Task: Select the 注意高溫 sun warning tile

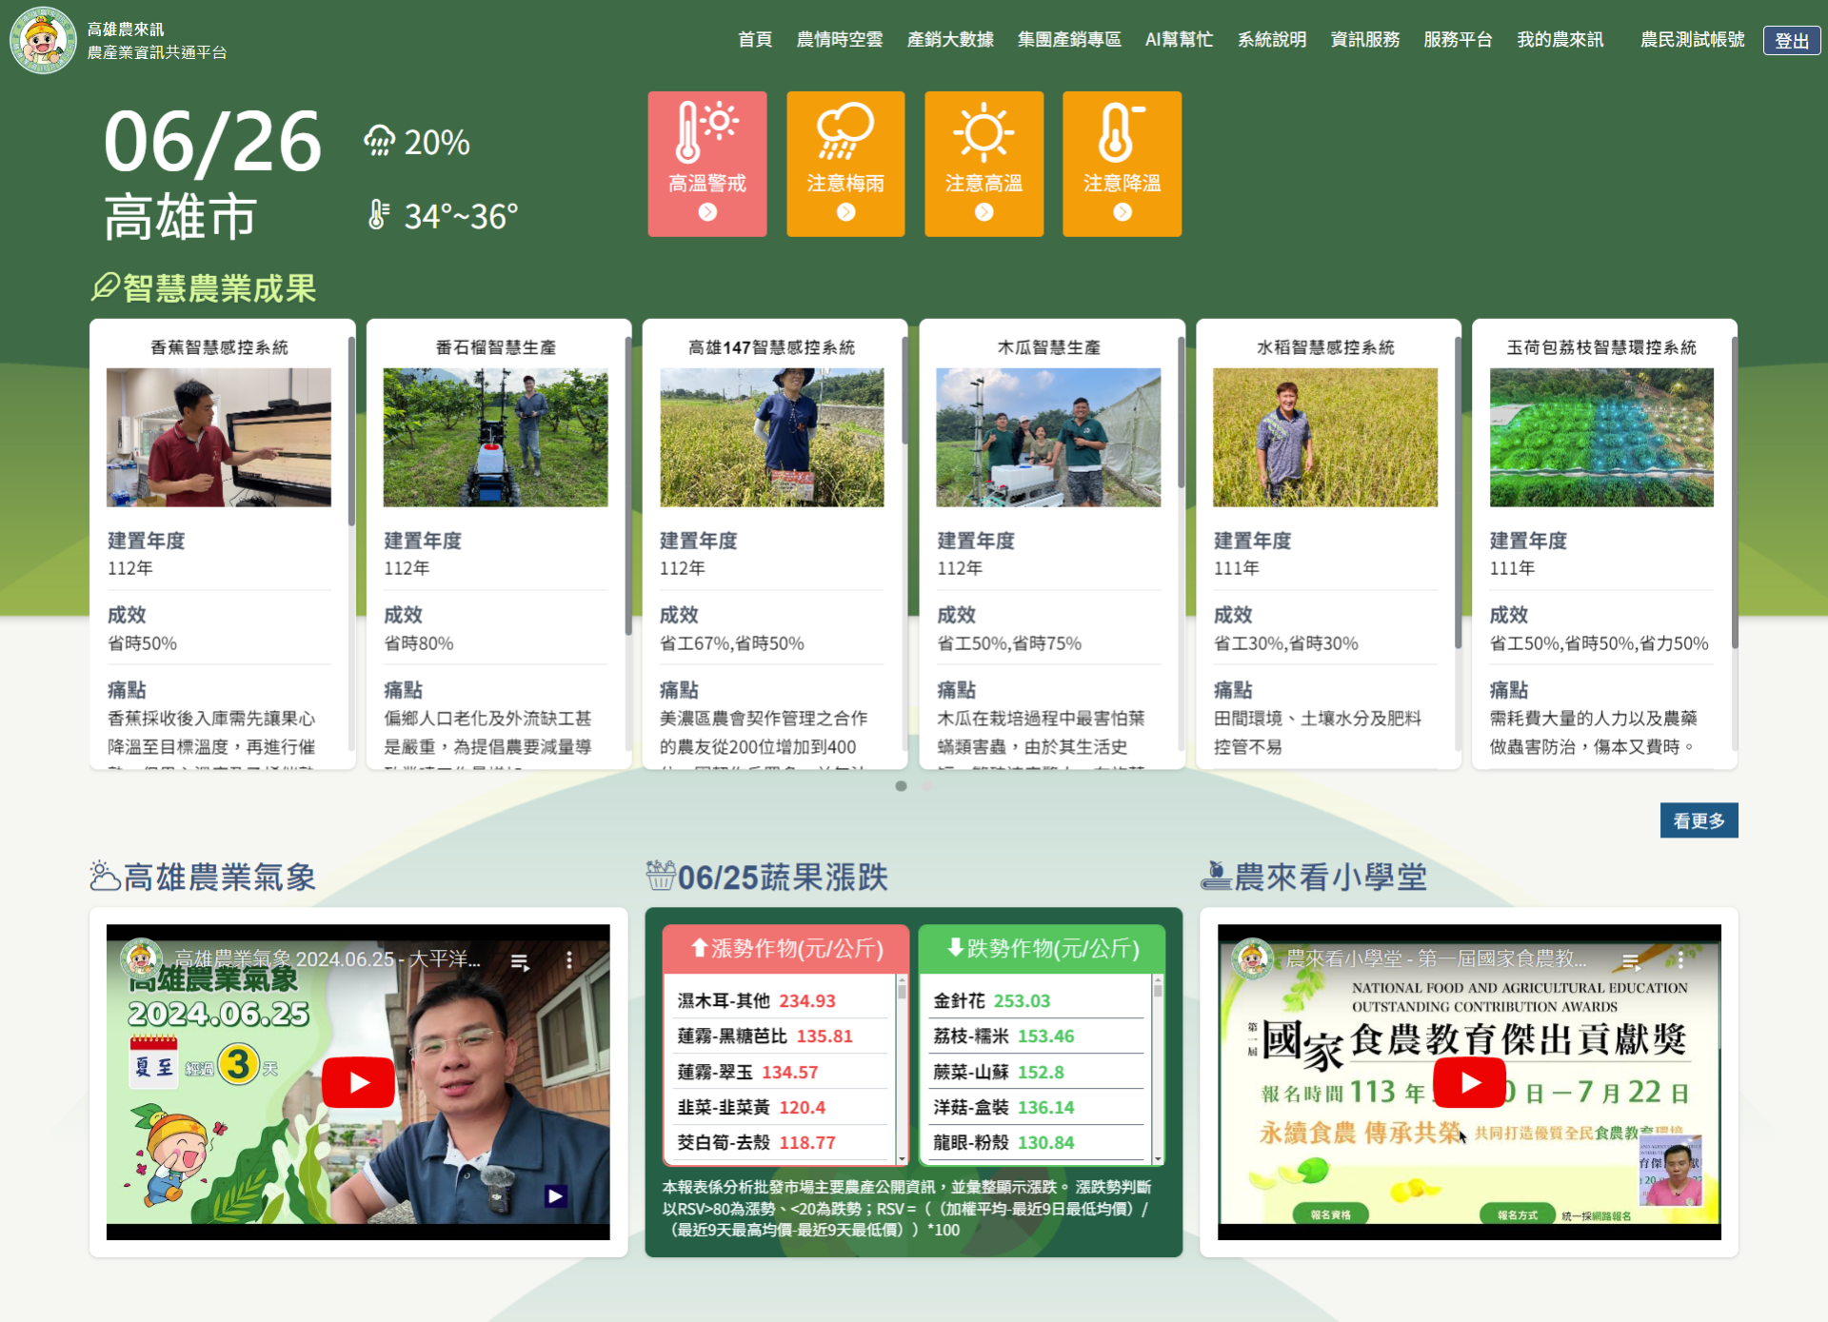Action: 984,164
